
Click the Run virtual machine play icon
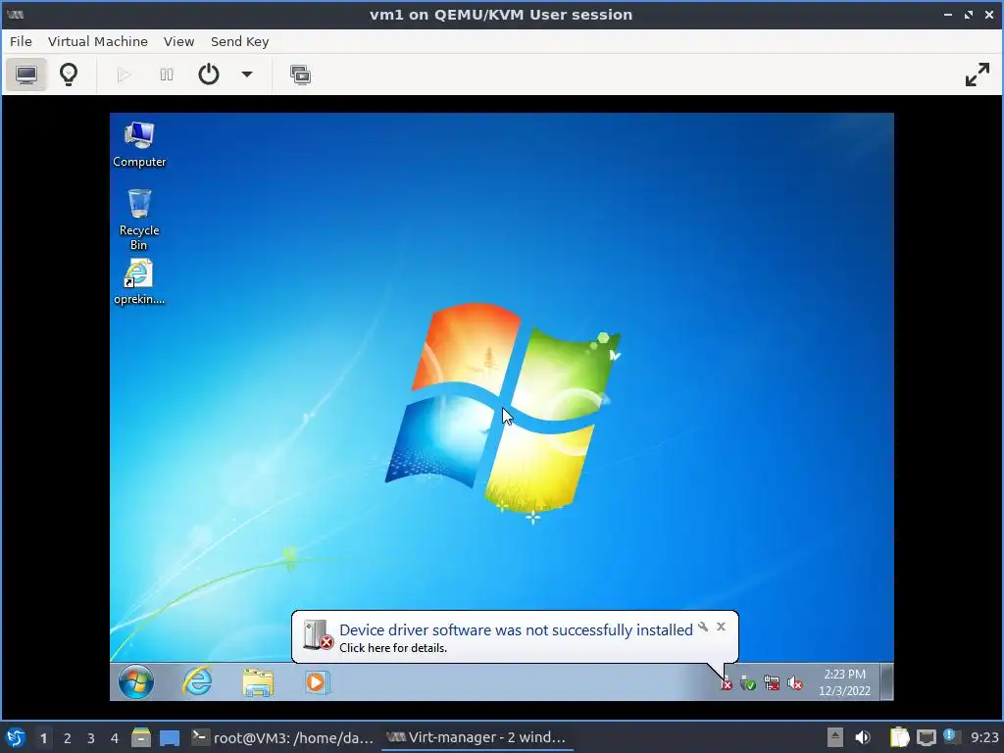125,75
